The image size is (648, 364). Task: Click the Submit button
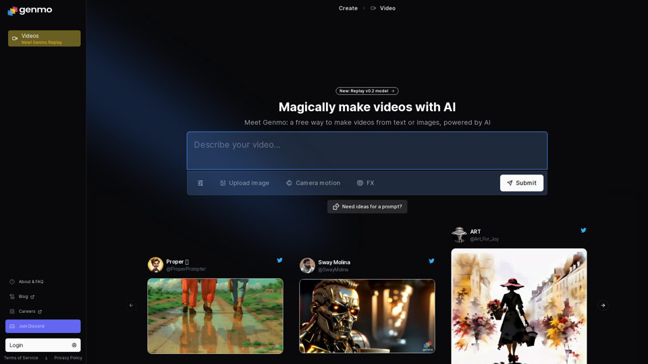point(522,183)
